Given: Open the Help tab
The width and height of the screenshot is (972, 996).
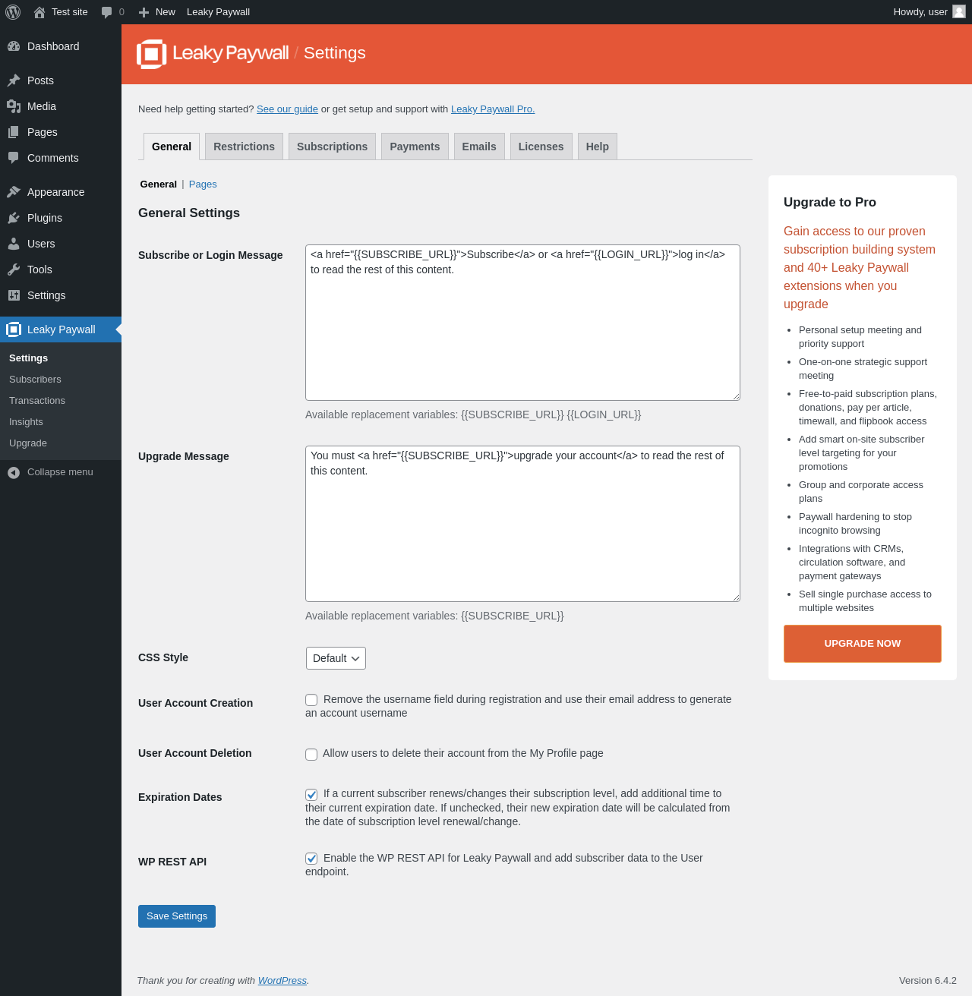Looking at the screenshot, I should point(598,147).
